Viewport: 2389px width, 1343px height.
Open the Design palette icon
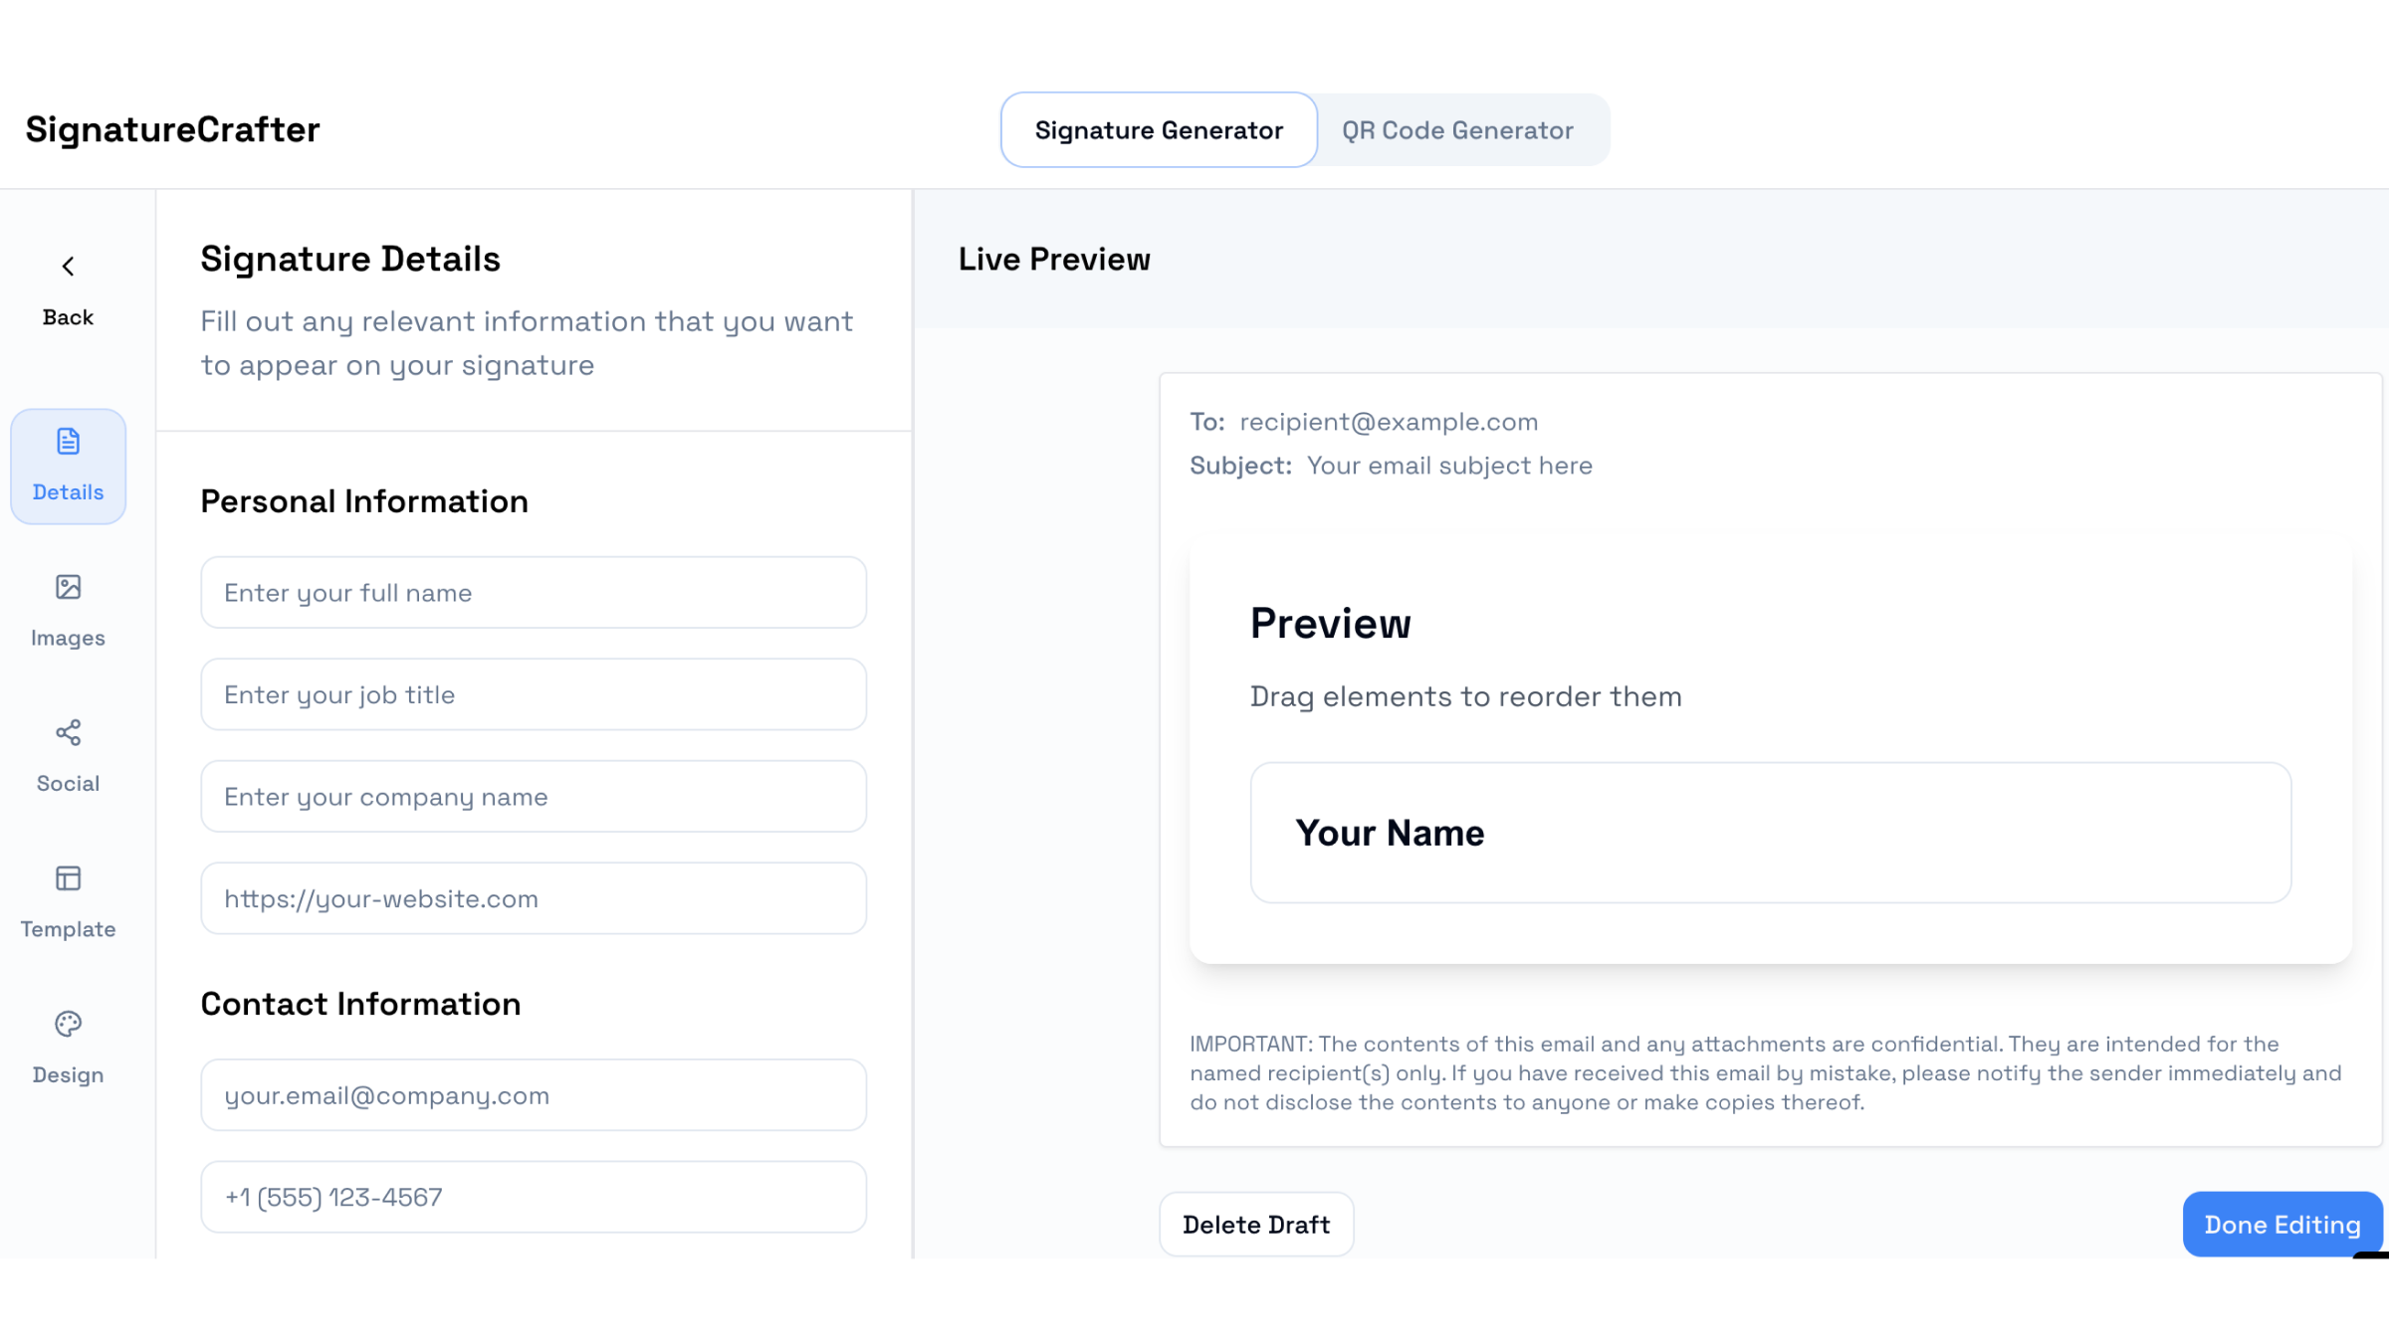pos(68,1025)
